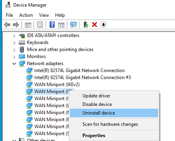Screen dimensions: 175x141
Task: Click the Network adapters category icon
Action: point(22,63)
